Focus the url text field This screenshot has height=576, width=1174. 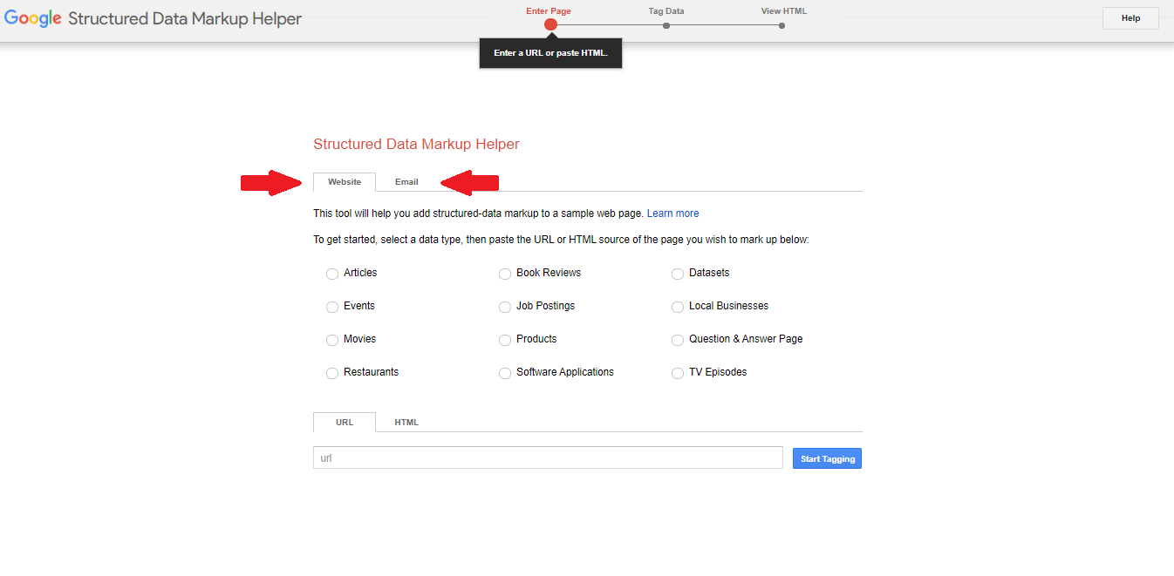(548, 457)
